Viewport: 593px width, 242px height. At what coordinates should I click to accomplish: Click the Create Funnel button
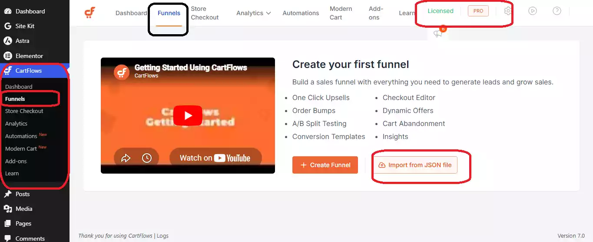325,165
